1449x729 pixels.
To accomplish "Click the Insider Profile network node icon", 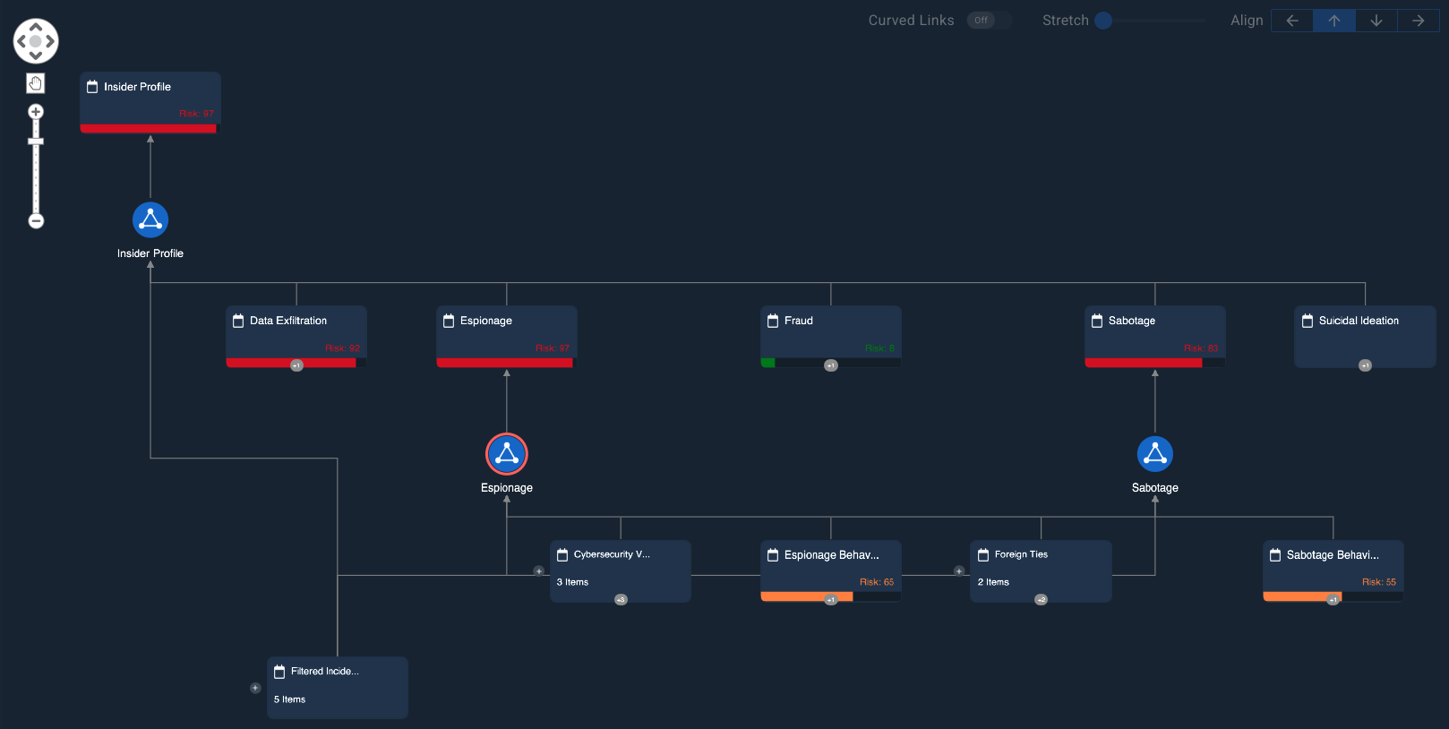I will coord(150,219).
